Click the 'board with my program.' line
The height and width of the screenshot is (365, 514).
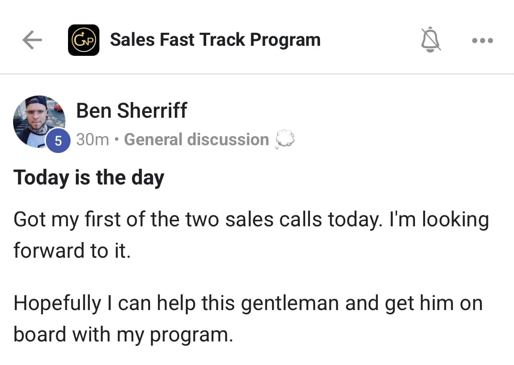(123, 334)
